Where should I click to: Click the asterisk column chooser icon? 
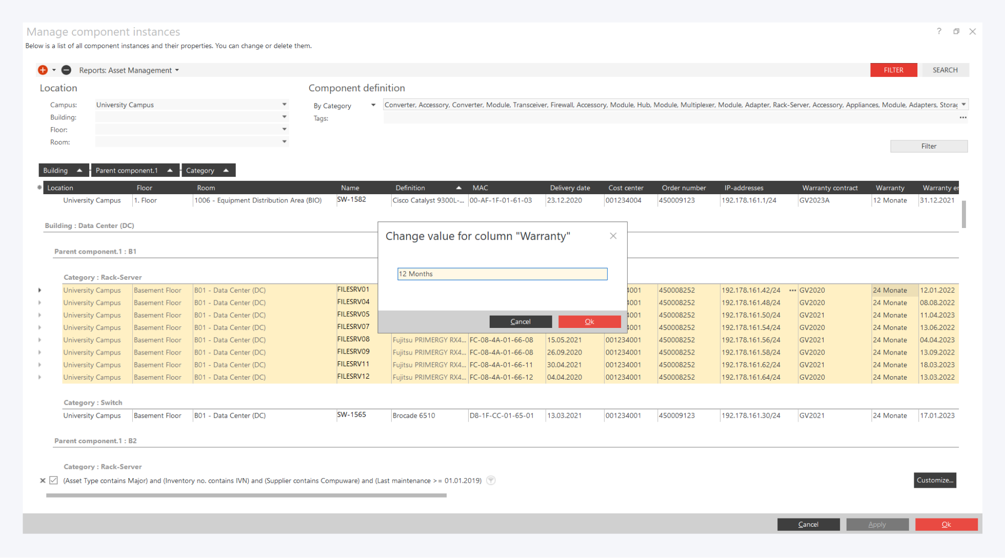[39, 188]
